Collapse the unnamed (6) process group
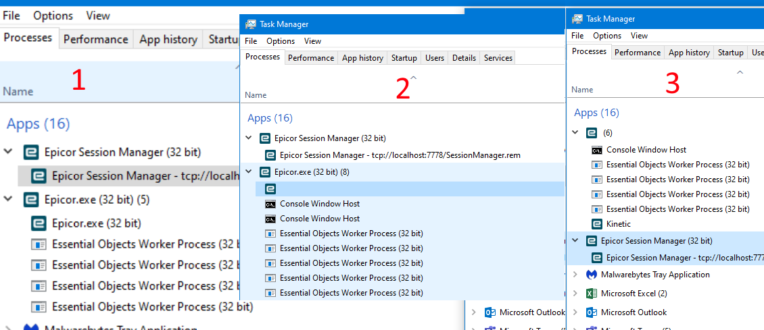Image resolution: width=764 pixels, height=330 pixels. [575, 132]
